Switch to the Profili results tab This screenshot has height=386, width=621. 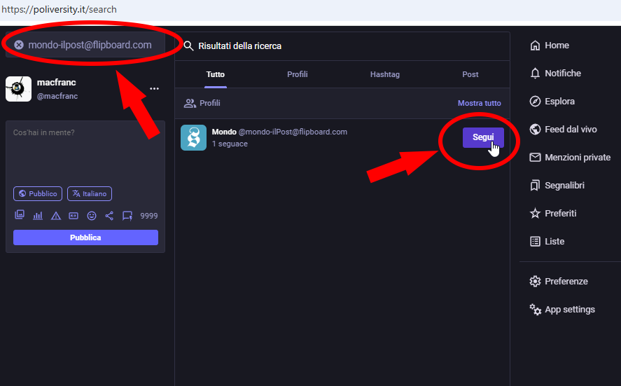298,74
